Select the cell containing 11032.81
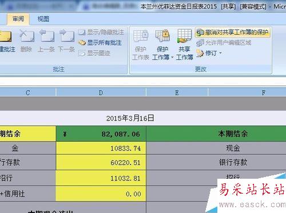 [101, 178]
